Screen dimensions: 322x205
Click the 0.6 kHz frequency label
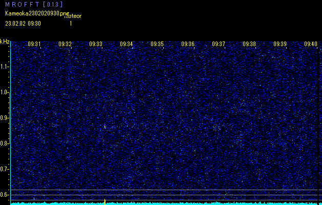[5, 195]
